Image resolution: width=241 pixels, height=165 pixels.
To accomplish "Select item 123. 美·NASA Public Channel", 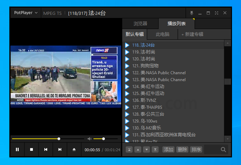I will coord(173,79).
